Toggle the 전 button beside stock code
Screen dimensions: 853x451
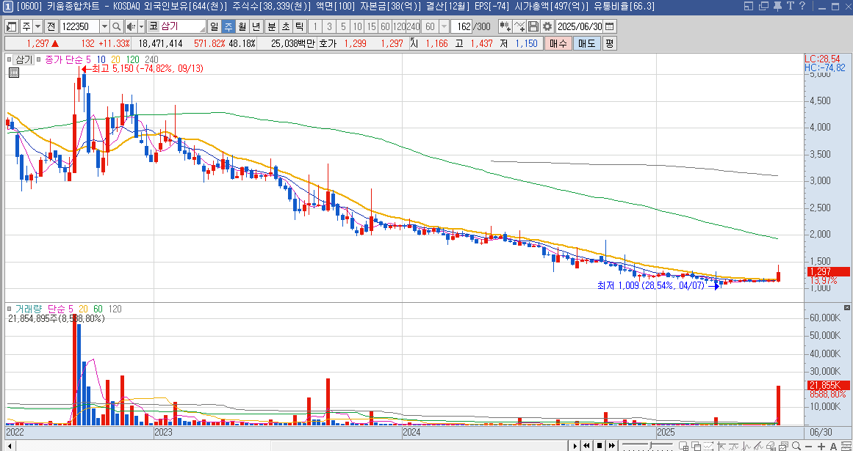coord(51,26)
